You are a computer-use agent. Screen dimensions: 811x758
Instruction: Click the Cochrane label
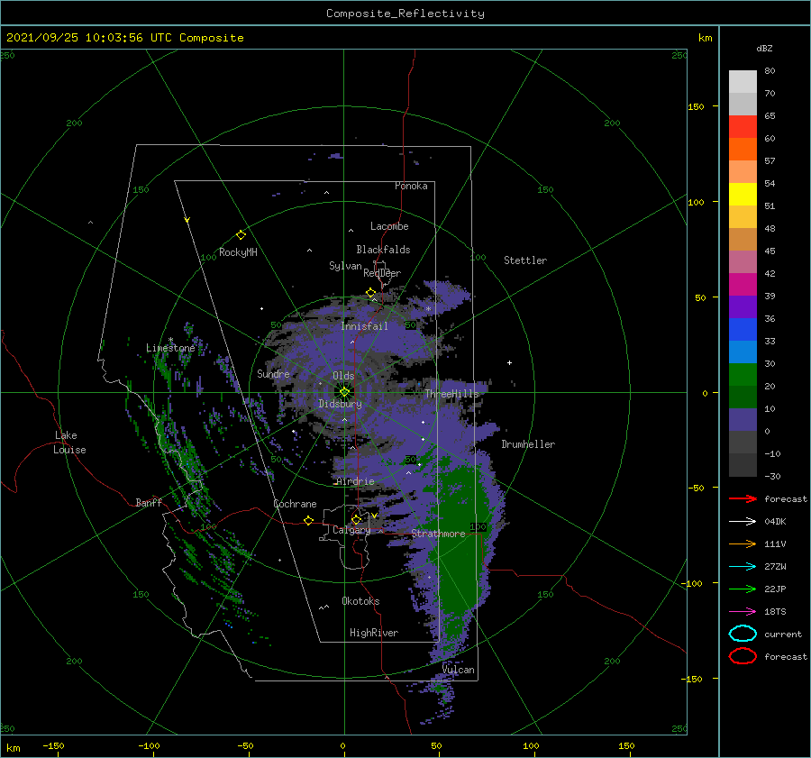pyautogui.click(x=295, y=504)
